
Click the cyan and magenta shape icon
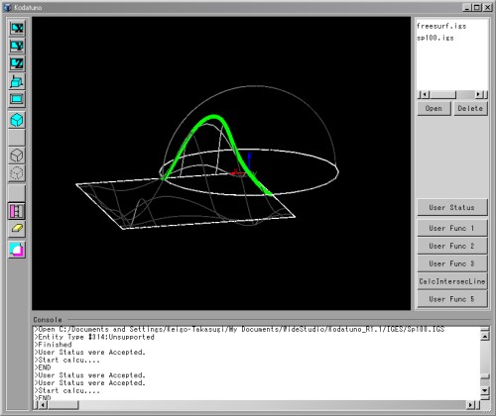[x=17, y=250]
